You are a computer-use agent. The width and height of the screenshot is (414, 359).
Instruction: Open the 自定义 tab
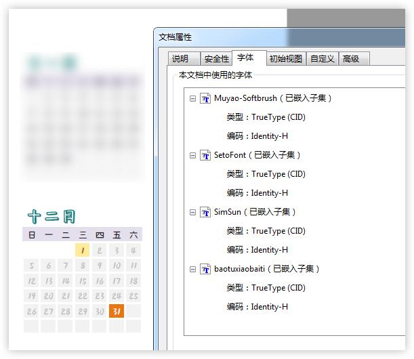tap(323, 59)
